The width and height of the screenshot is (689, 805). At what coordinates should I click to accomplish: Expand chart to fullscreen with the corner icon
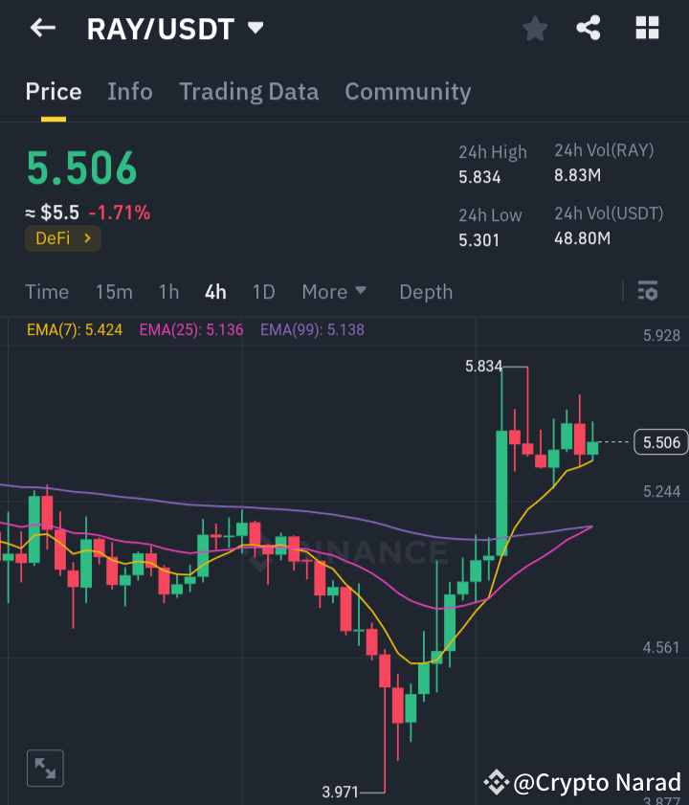coord(44,768)
